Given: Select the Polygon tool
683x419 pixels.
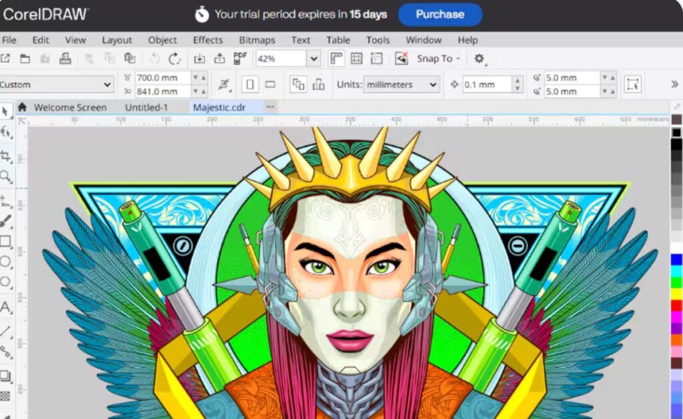Looking at the screenshot, I should [5, 282].
